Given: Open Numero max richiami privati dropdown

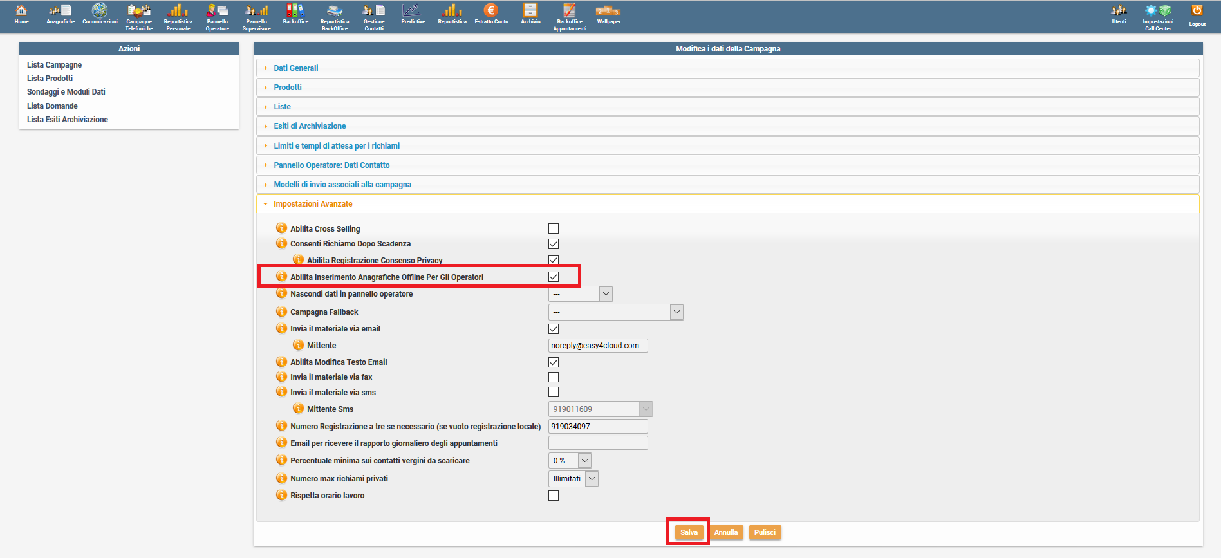Looking at the screenshot, I should pos(573,479).
